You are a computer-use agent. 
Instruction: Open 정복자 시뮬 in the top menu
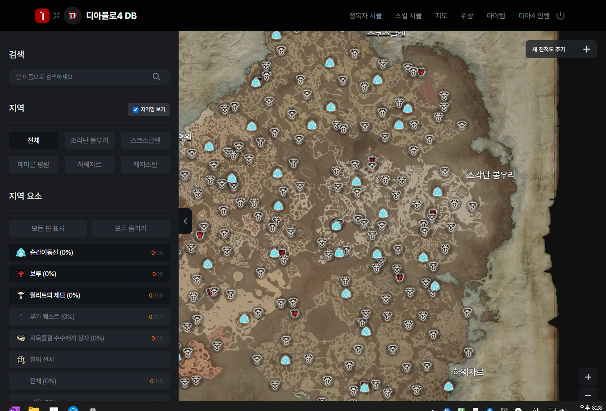click(x=365, y=16)
